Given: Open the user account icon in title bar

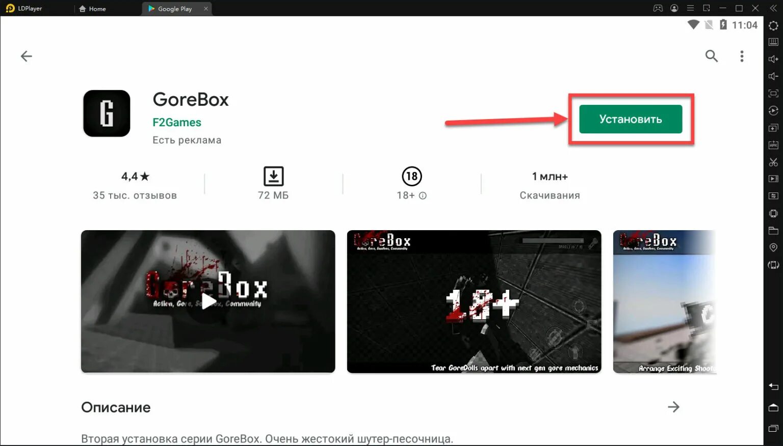Looking at the screenshot, I should click(674, 8).
